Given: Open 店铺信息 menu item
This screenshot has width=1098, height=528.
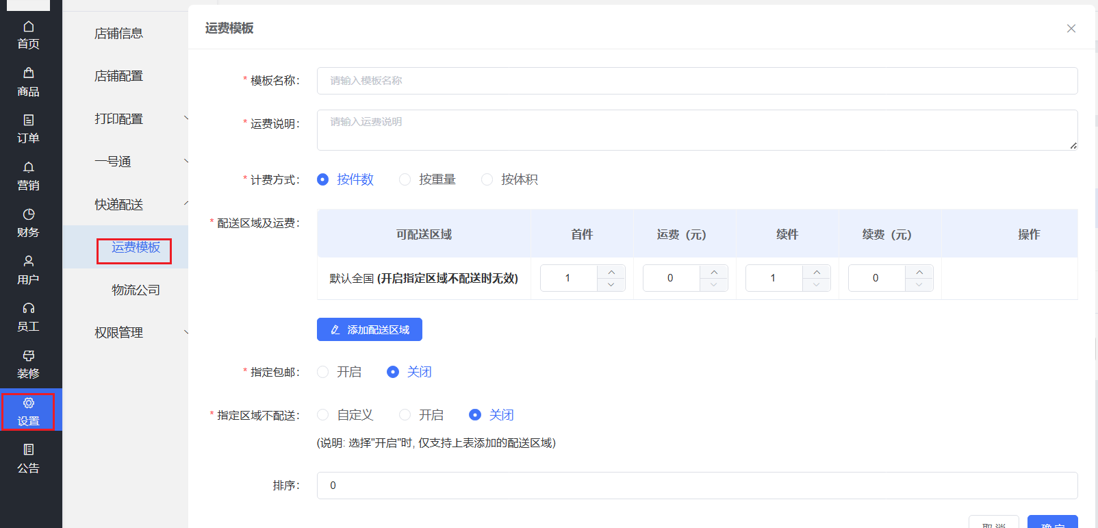Looking at the screenshot, I should 118,34.
